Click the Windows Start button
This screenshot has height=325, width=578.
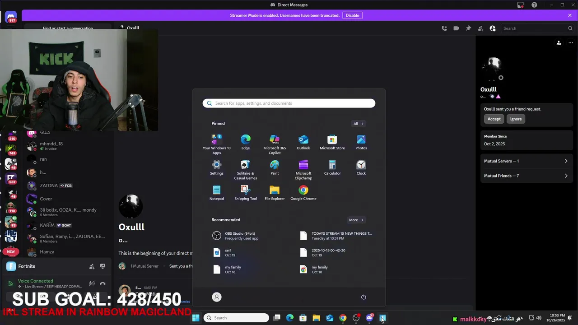coord(196,318)
